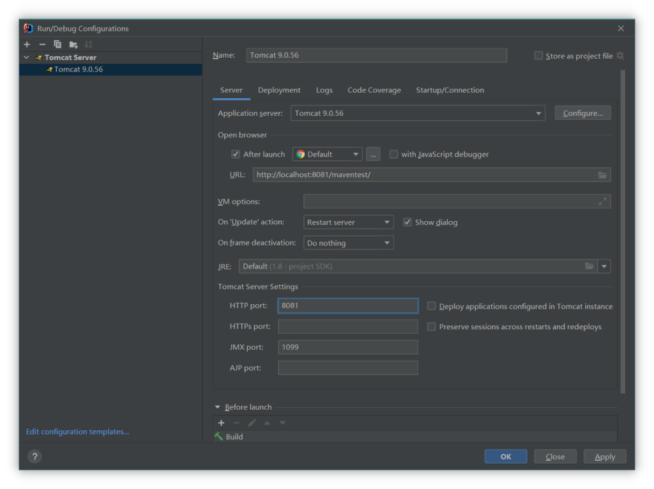Toggle the Show dialog checkbox
Image resolution: width=654 pixels, height=489 pixels.
point(407,222)
